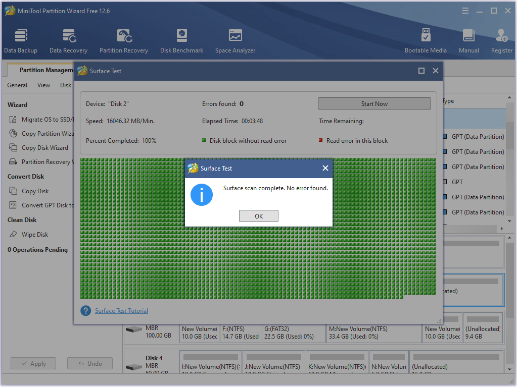Select the 9.4 GB Unallocated space block
The height and width of the screenshot is (387, 517).
[483, 329]
